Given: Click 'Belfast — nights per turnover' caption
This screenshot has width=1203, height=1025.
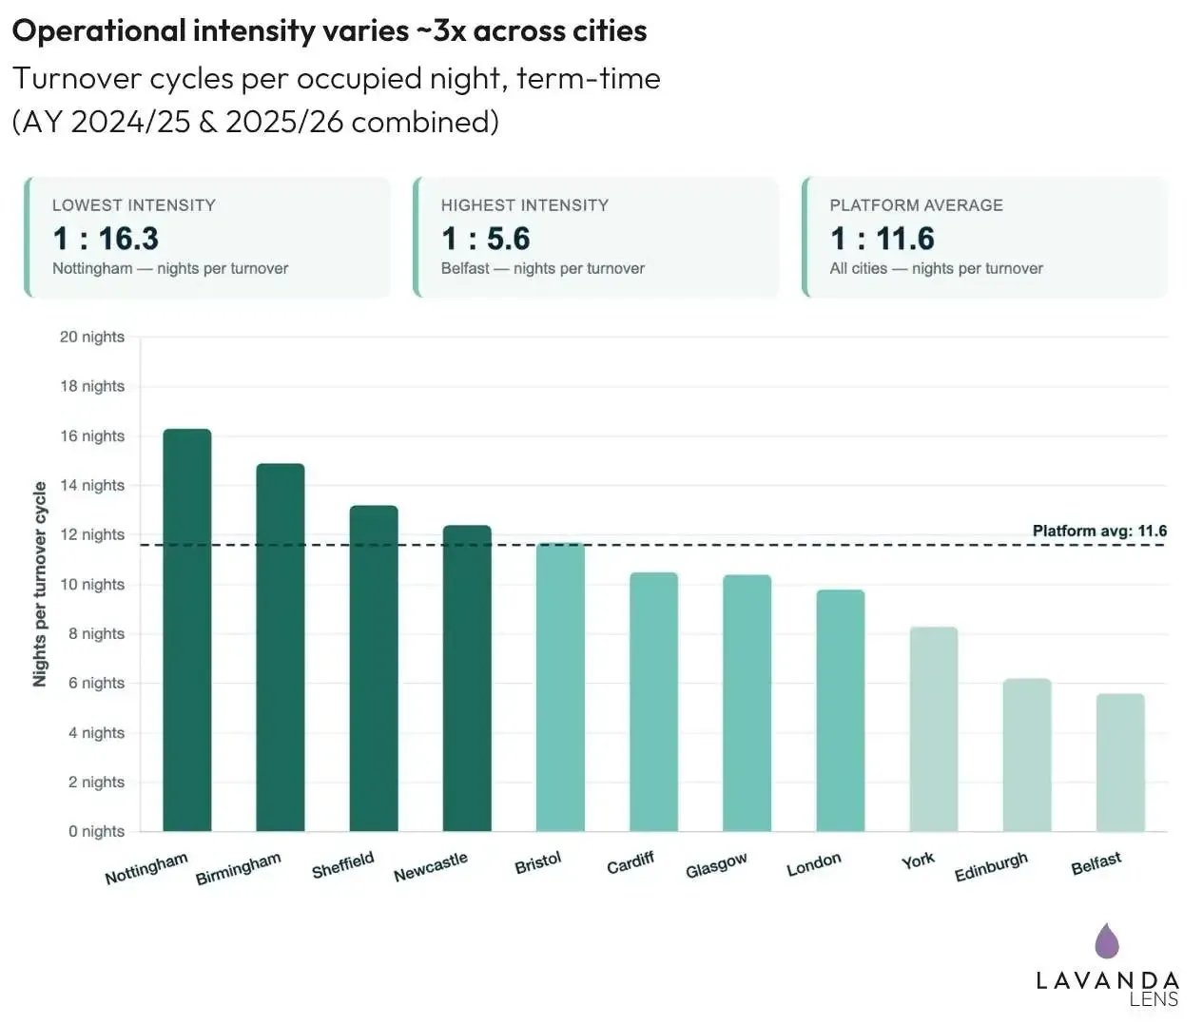Looking at the screenshot, I should [x=543, y=268].
